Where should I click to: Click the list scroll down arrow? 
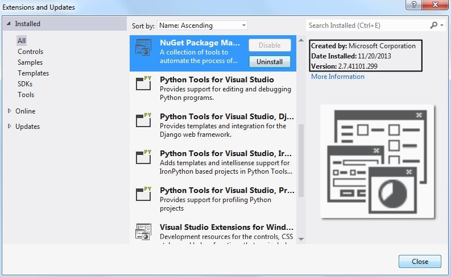tap(301, 239)
